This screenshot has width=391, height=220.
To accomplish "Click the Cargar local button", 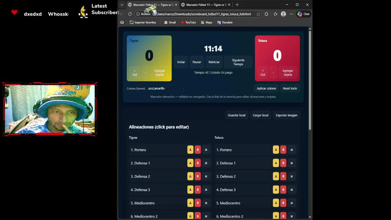I will tap(261, 115).
